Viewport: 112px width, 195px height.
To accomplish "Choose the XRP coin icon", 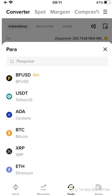I will 9,151.
